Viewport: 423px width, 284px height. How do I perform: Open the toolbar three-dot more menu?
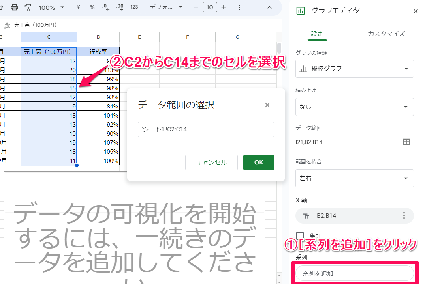(239, 7)
